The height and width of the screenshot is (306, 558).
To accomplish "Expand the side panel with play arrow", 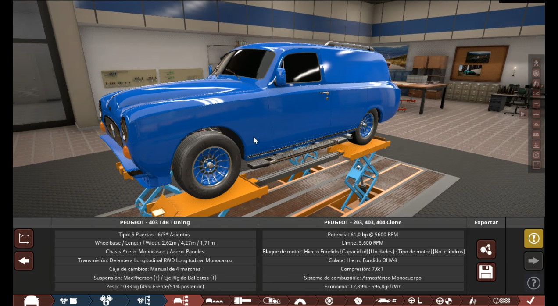I will (523, 114).
